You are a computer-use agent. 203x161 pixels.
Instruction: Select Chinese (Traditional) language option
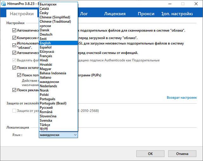tap(56, 22)
